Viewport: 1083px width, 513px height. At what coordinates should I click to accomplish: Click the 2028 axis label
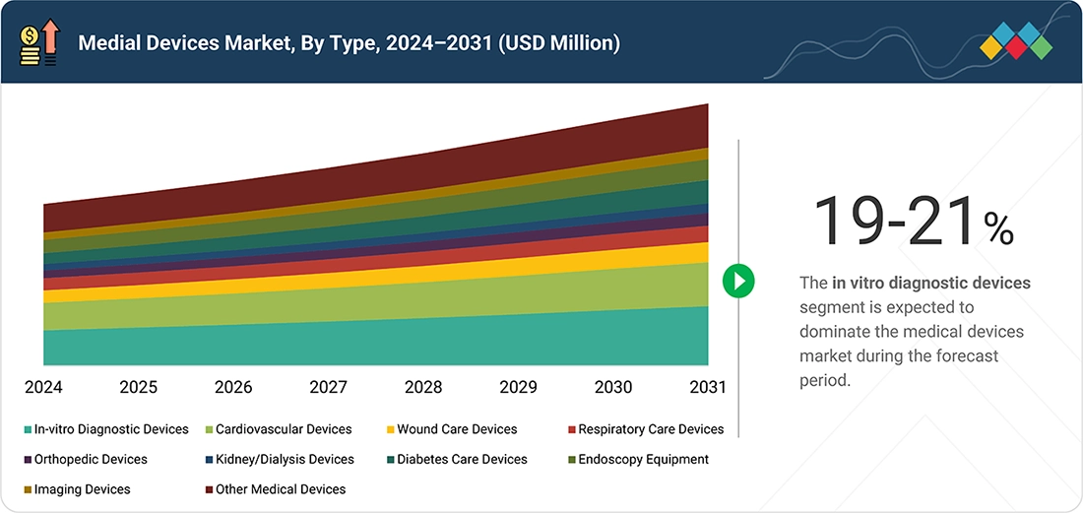click(x=423, y=387)
